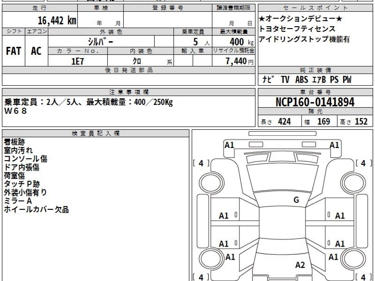The height and width of the screenshot is (281, 375).
Task: Select the 5 人 seating capacity value
Action: 201,42
